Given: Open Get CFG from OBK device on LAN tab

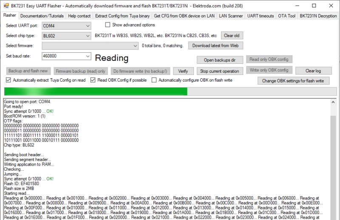Looking at the screenshot, I should coord(184,16).
